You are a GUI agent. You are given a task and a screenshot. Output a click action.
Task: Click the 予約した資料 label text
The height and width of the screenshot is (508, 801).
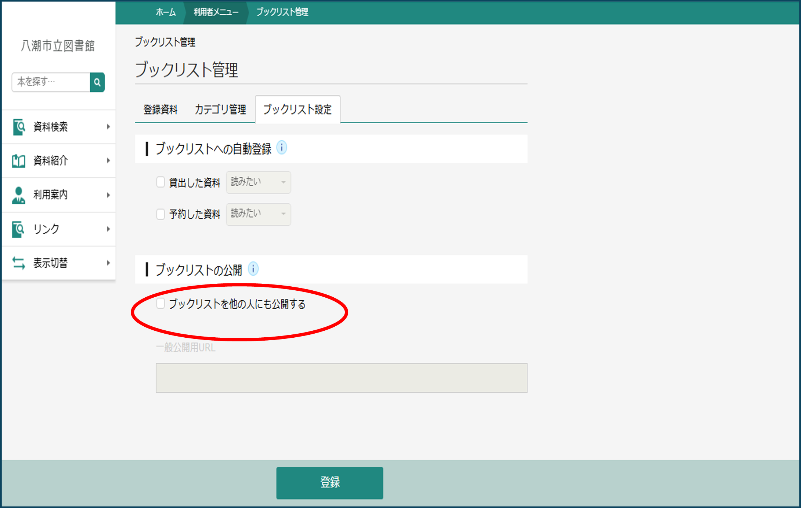(x=195, y=214)
